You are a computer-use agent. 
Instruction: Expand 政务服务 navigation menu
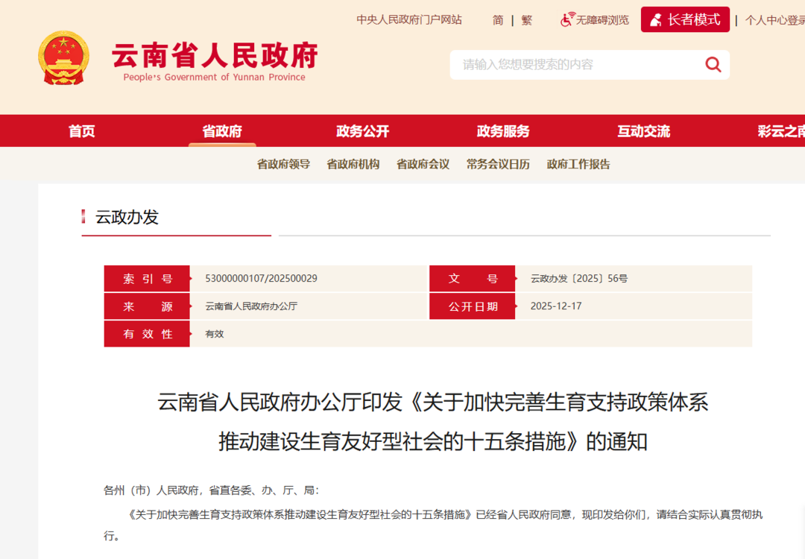[x=503, y=131]
